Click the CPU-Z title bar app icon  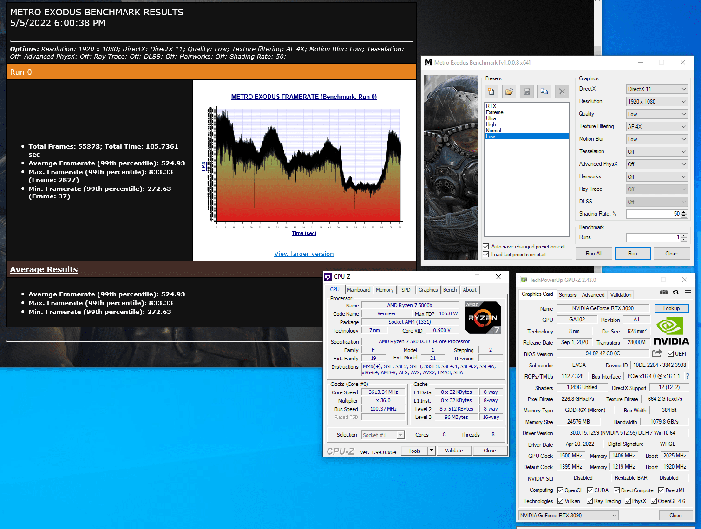pos(328,277)
